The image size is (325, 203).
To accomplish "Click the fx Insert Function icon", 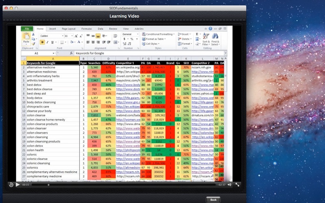I will coord(71,53).
